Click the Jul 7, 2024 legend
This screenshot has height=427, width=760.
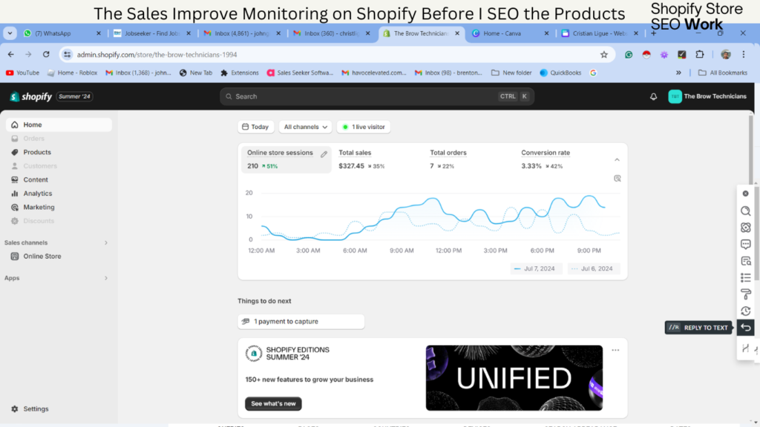tap(536, 268)
